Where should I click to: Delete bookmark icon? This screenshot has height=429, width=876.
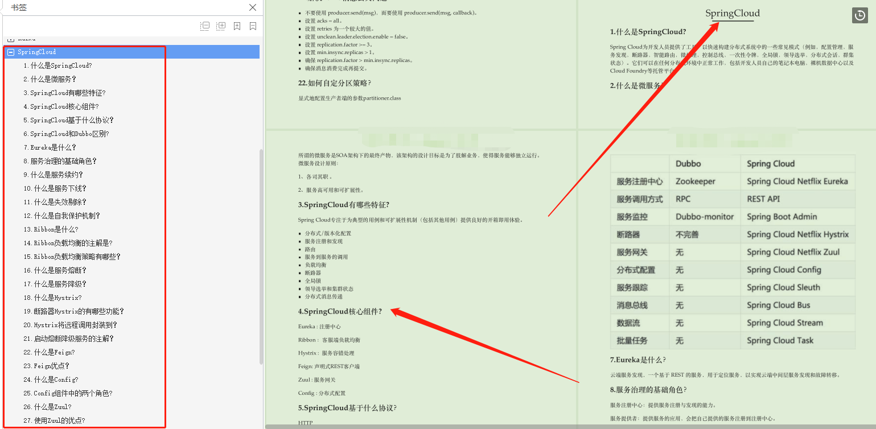(253, 26)
